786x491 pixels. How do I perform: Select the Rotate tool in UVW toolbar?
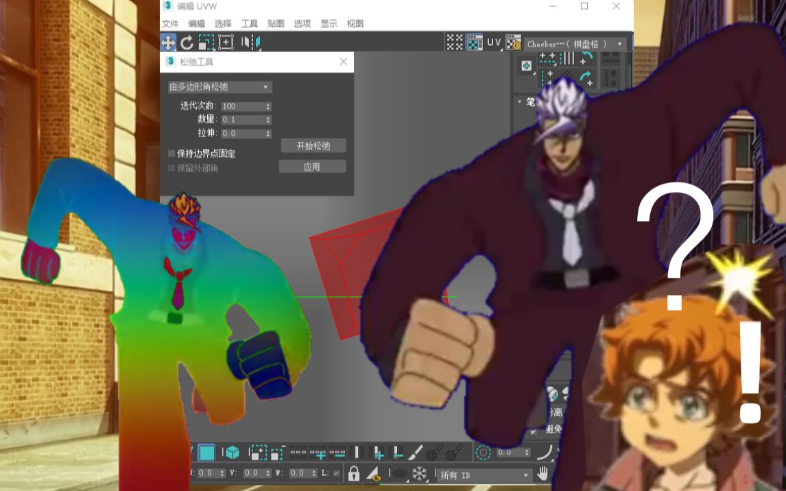[187, 43]
